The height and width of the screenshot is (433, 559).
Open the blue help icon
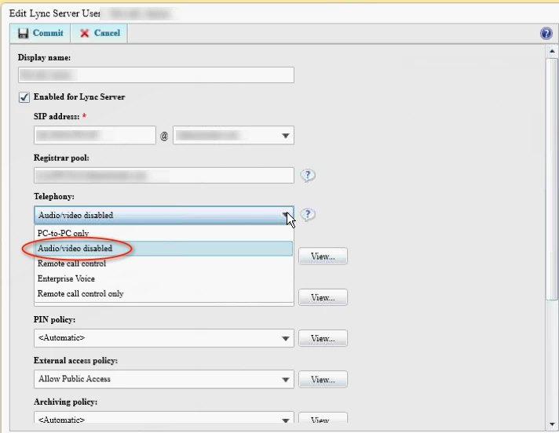pos(546,34)
